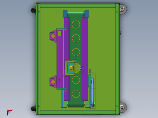This screenshot has height=118, width=158.
Task: Select the upper brass shaft end
Action: pyautogui.click(x=53, y=36)
